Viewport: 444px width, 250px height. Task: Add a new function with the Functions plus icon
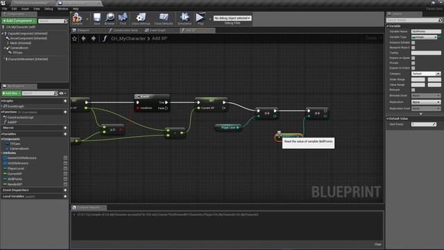pos(65,112)
